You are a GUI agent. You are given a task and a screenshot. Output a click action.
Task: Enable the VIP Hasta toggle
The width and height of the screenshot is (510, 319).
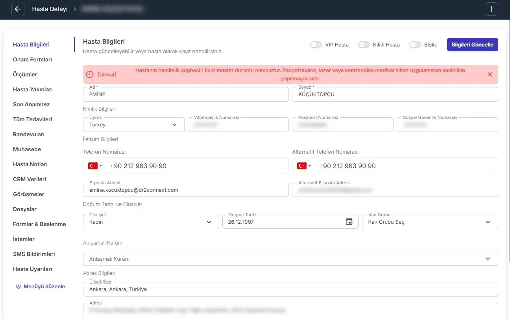coord(316,45)
